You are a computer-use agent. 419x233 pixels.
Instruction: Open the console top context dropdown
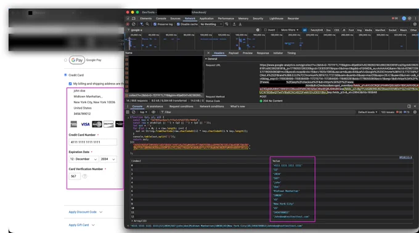[143, 113]
